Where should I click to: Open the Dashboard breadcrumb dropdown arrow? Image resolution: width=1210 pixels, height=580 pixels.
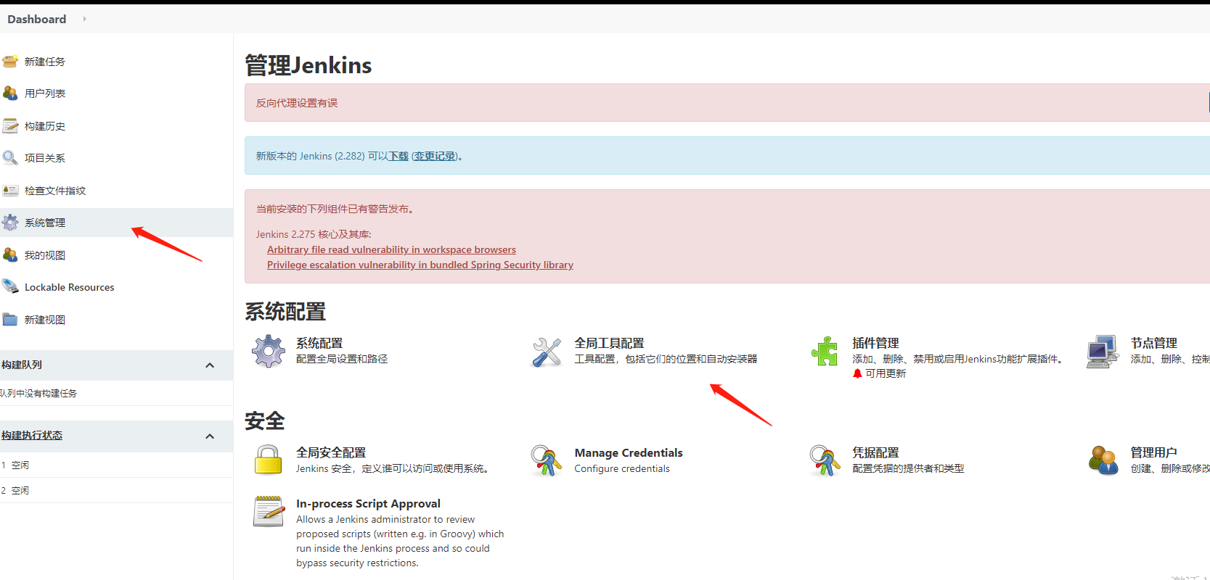pos(84,19)
